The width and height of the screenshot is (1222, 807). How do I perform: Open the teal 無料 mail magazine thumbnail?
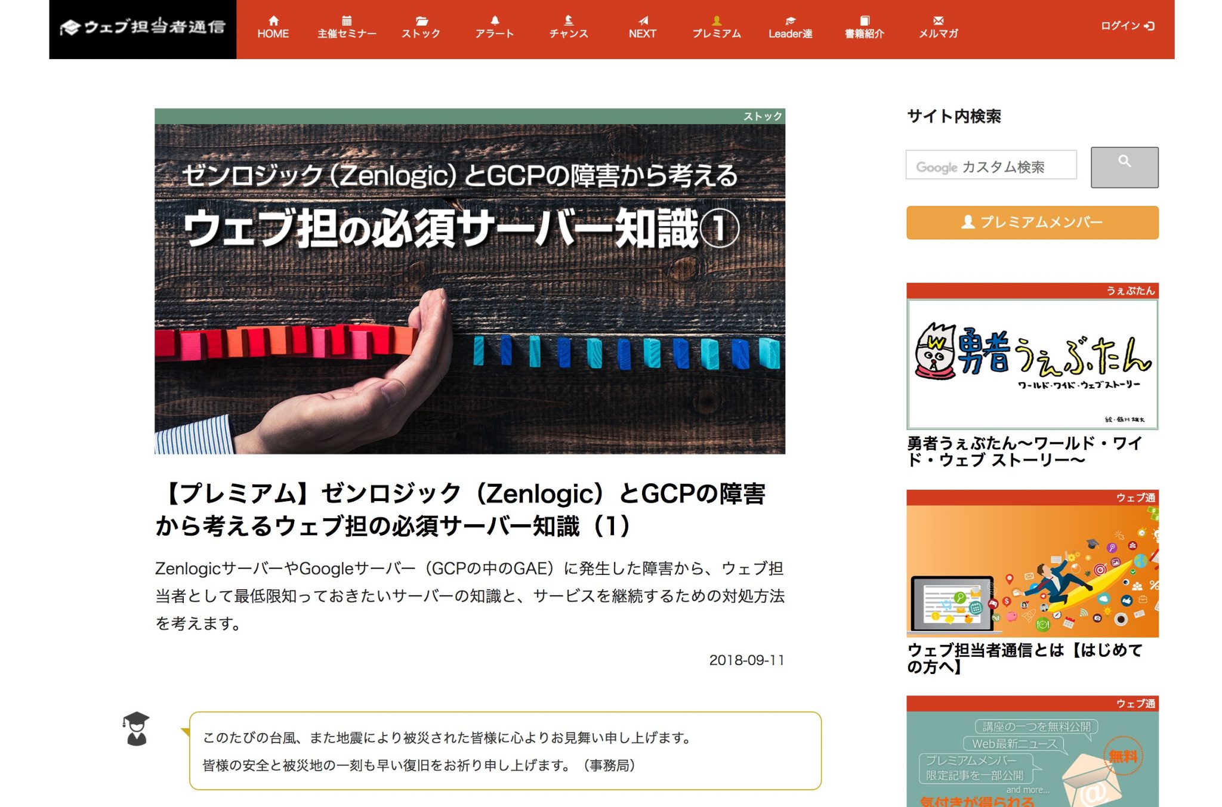click(1032, 759)
